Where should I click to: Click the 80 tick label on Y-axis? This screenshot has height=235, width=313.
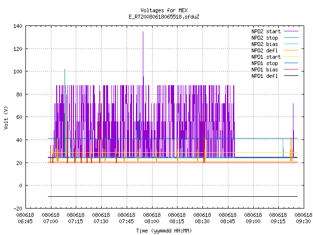[19, 94]
